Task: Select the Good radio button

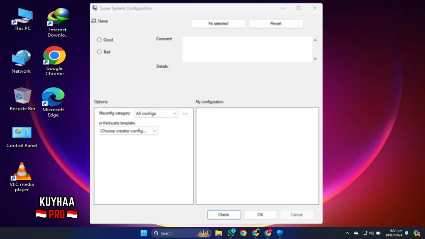Action: tap(99, 40)
